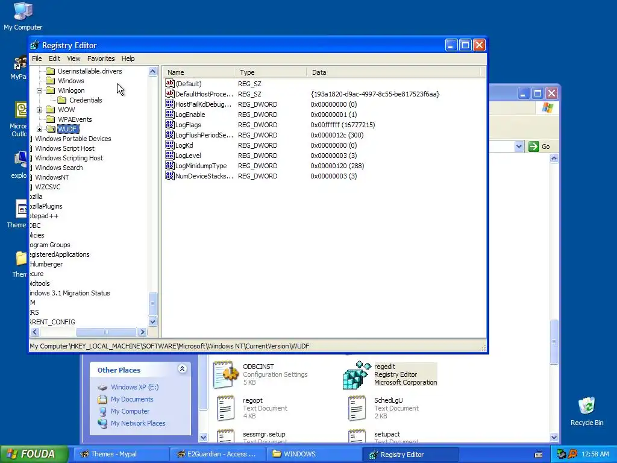
Task: Select the Windows Script Host key
Action: click(x=64, y=148)
